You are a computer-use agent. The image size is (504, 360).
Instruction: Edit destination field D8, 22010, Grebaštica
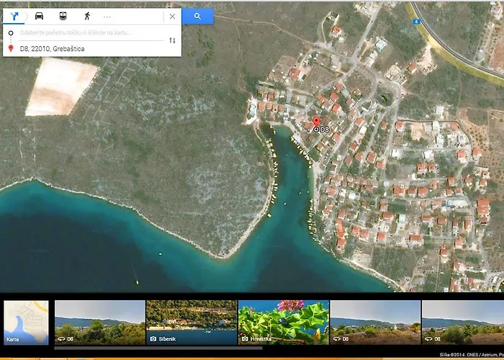(x=86, y=48)
